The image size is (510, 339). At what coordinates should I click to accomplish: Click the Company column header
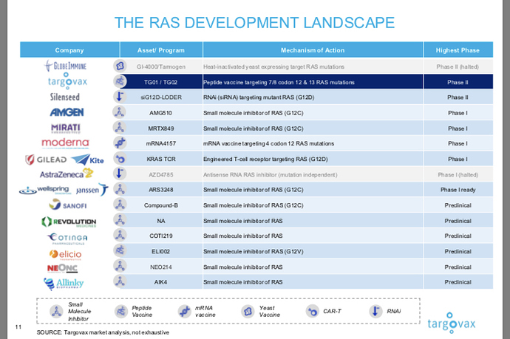69,49
